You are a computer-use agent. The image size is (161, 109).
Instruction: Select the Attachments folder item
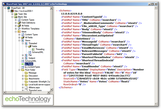coord(34,79)
